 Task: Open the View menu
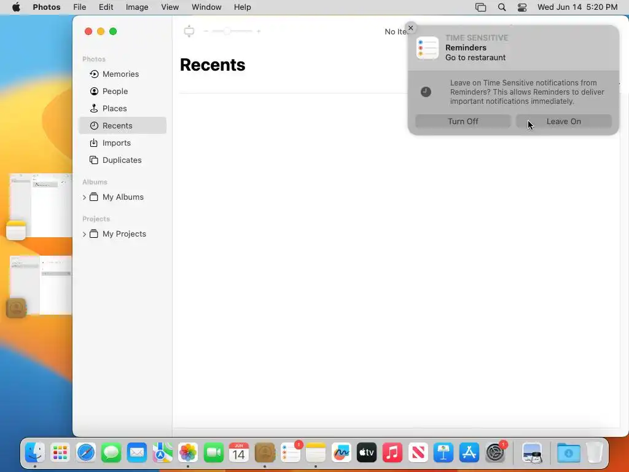pos(170,7)
